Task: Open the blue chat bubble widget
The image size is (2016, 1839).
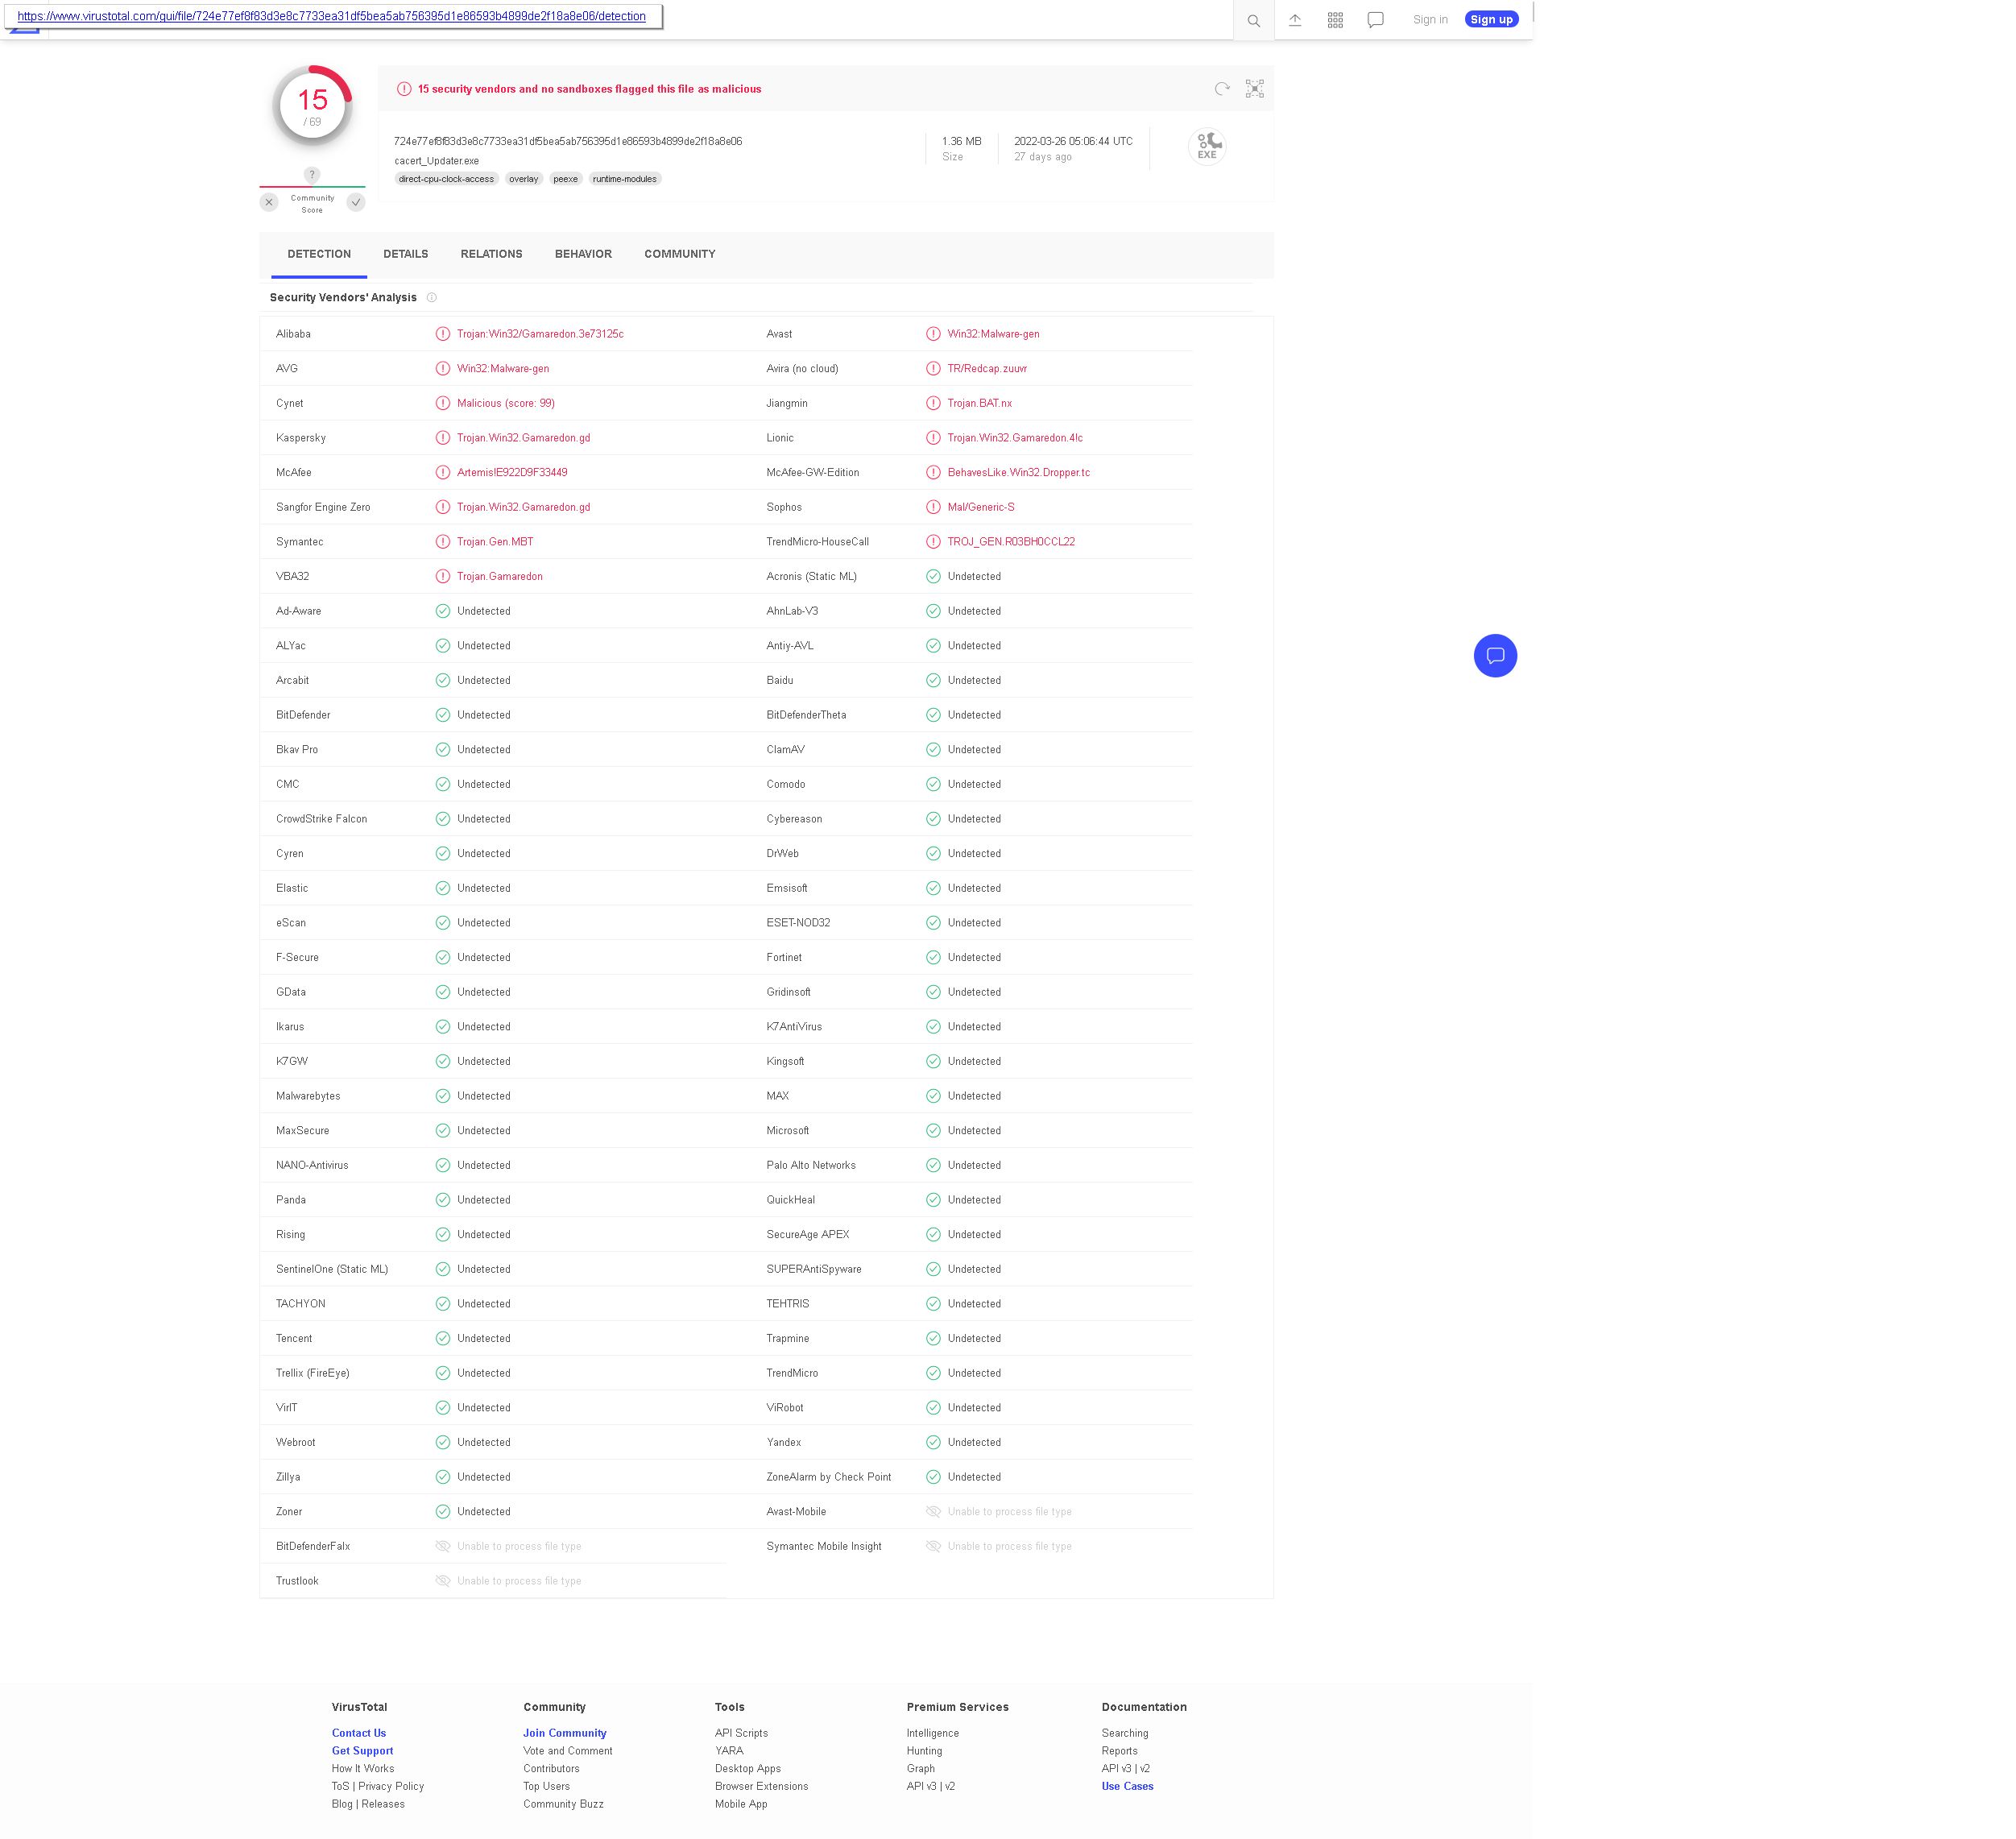Action: 1495,656
